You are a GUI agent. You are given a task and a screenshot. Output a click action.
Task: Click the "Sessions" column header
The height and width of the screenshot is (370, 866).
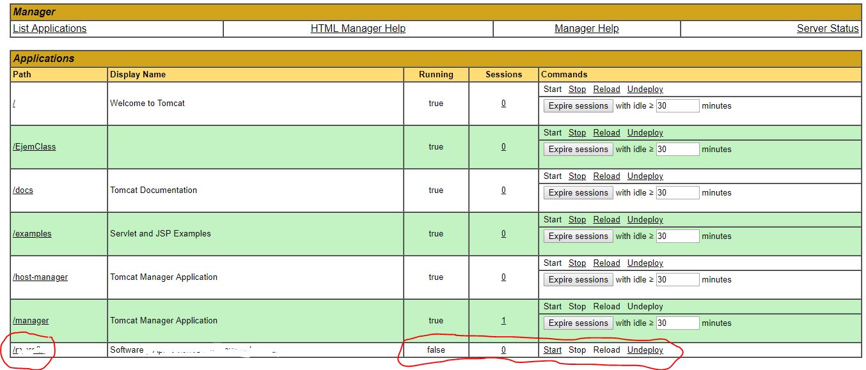pos(504,74)
